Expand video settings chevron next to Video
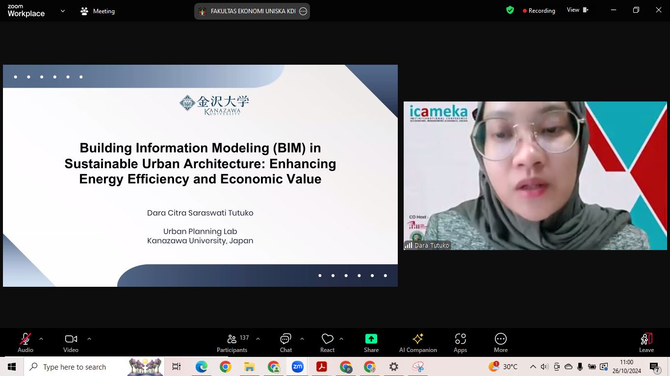The image size is (670, 376). pyautogui.click(x=89, y=339)
